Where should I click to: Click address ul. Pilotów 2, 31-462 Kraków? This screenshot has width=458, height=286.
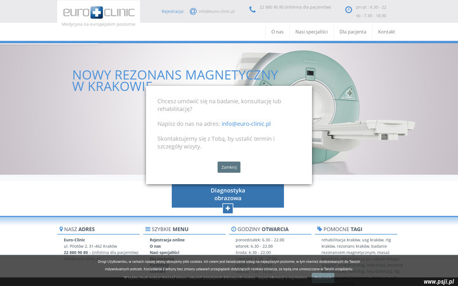pos(90,247)
